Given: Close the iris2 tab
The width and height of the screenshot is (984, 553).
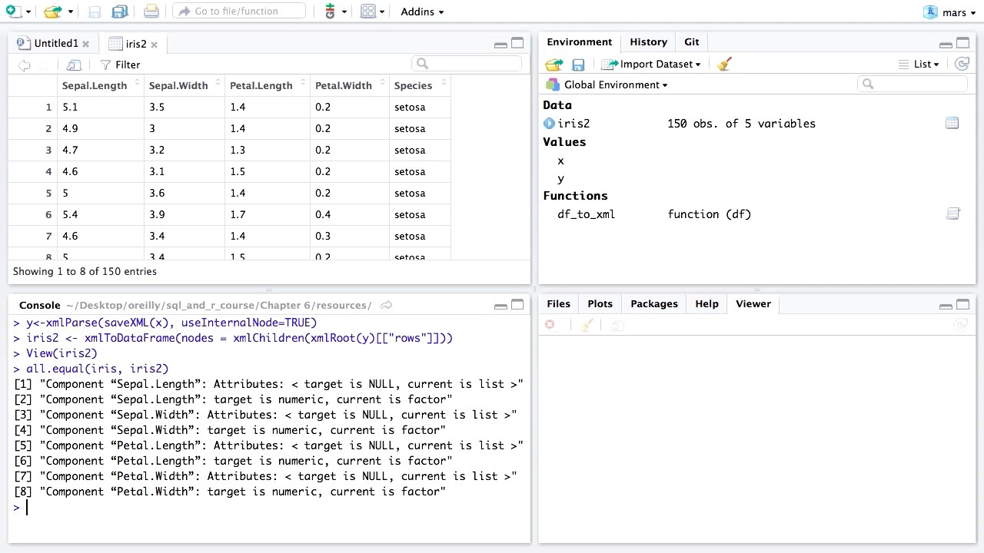Looking at the screenshot, I should click(x=154, y=45).
